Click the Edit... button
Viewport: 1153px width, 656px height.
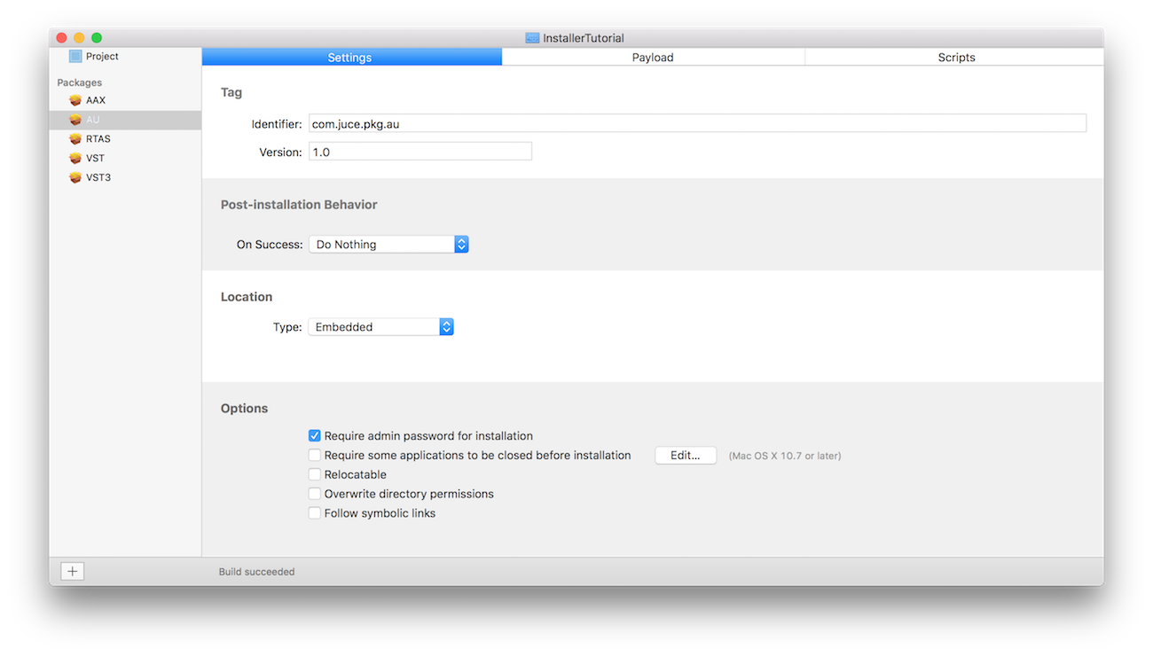(x=686, y=456)
